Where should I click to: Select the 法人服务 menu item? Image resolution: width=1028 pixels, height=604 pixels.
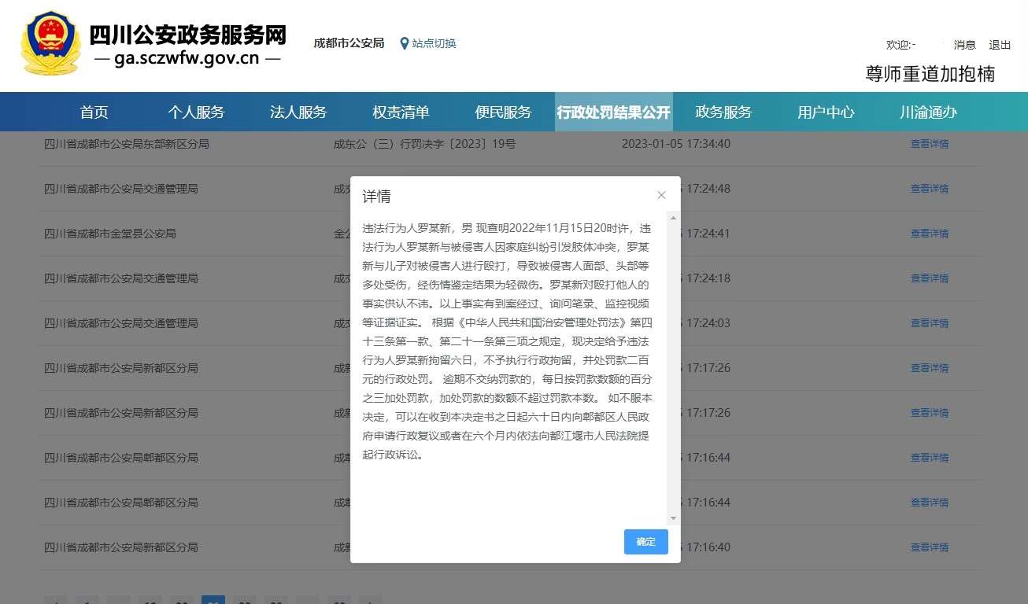click(x=298, y=112)
